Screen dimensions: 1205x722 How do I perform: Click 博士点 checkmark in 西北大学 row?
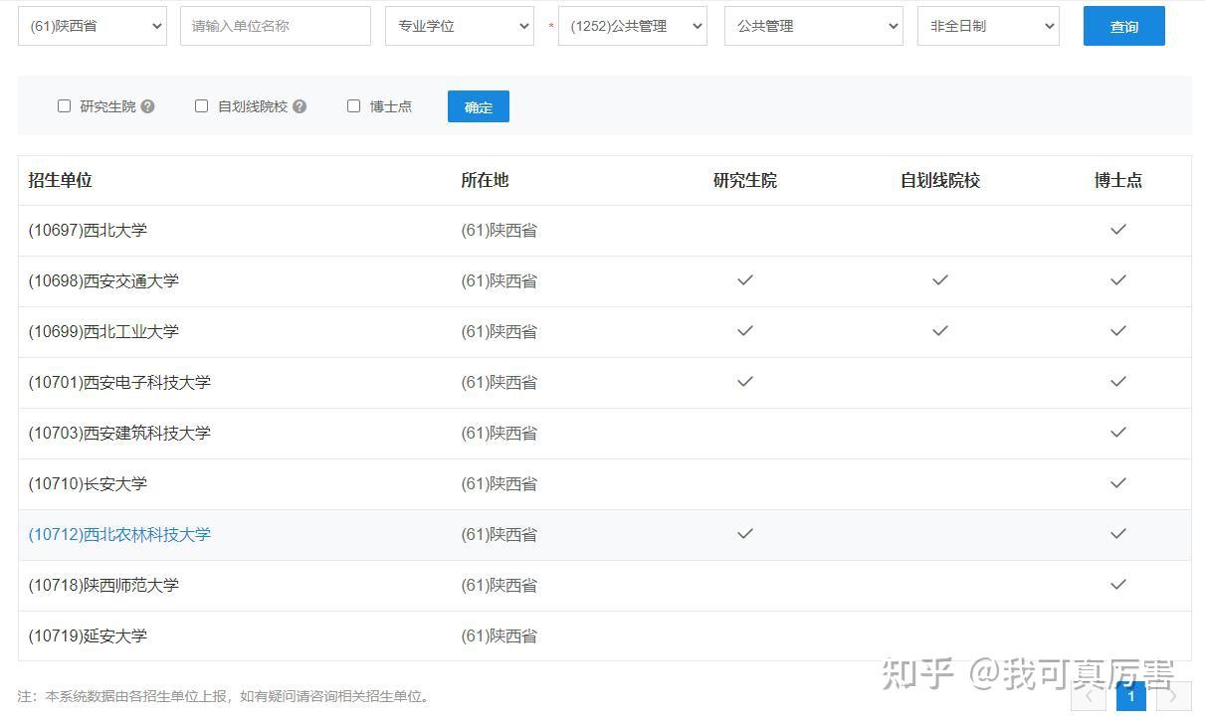tap(1118, 230)
